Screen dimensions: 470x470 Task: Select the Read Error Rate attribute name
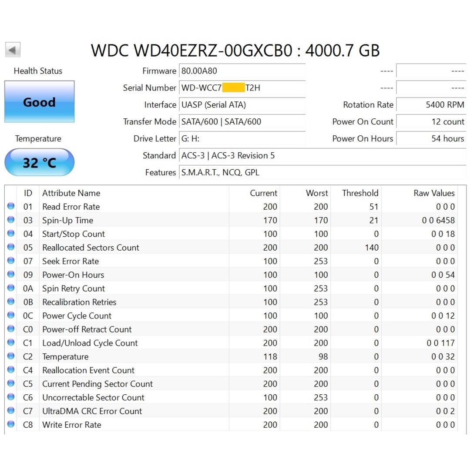71,207
